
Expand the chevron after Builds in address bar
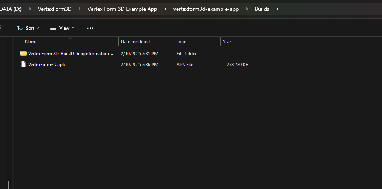click(277, 9)
